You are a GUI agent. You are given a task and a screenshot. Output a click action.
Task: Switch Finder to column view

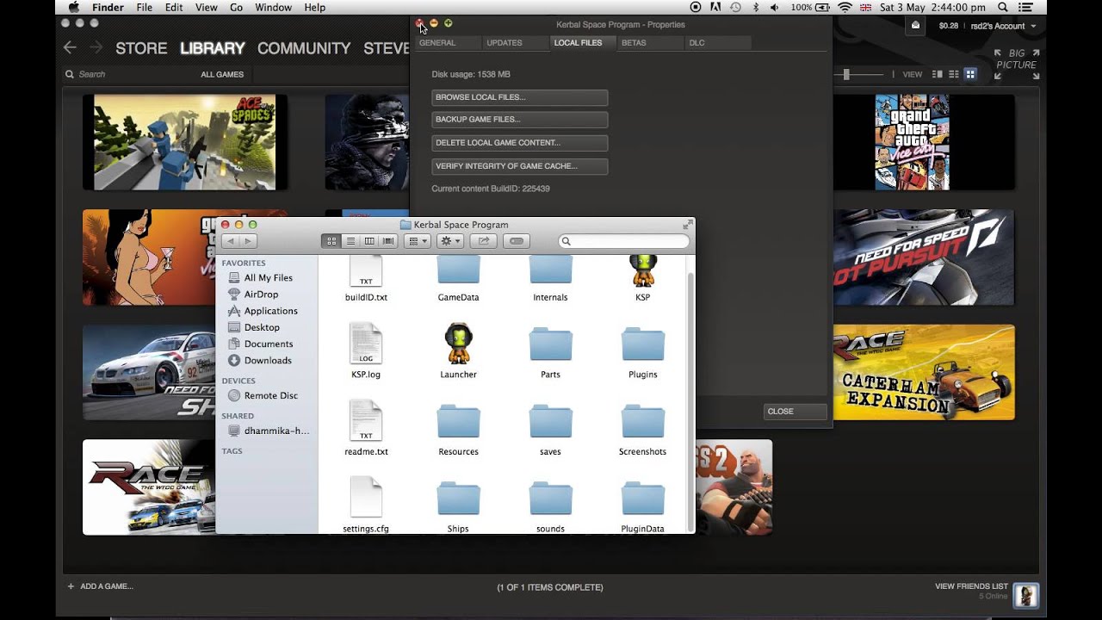pos(369,241)
